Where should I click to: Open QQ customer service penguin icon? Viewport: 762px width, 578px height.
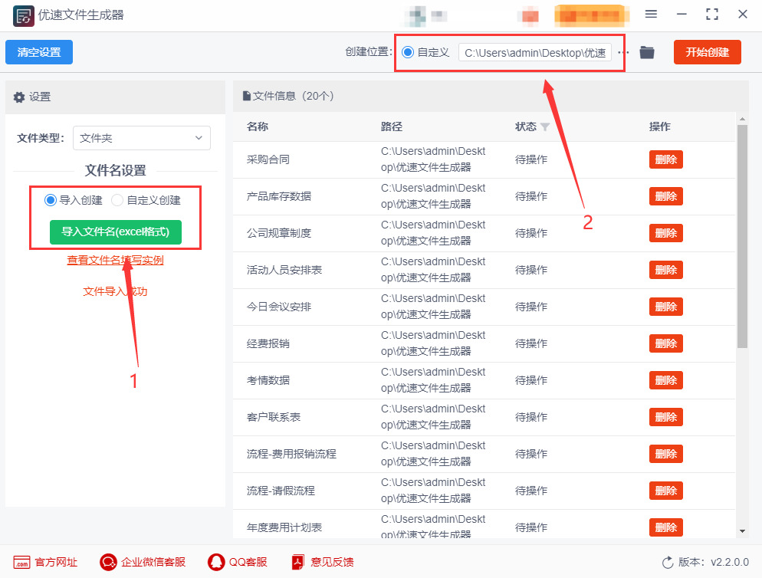tap(215, 563)
